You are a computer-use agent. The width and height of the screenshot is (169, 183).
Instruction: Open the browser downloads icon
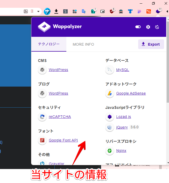(56, 11)
